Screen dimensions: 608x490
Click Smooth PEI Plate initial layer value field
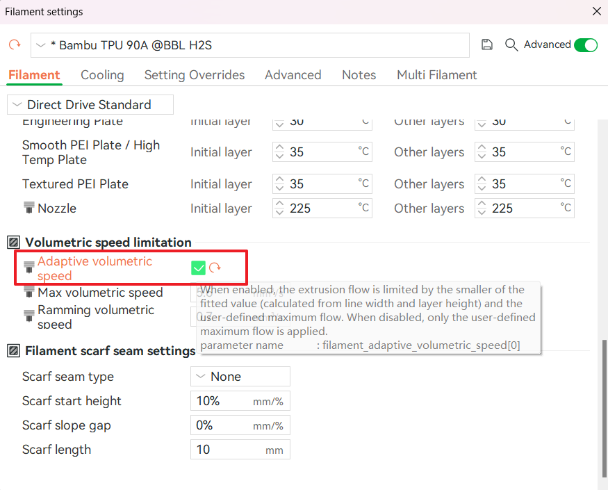click(322, 152)
